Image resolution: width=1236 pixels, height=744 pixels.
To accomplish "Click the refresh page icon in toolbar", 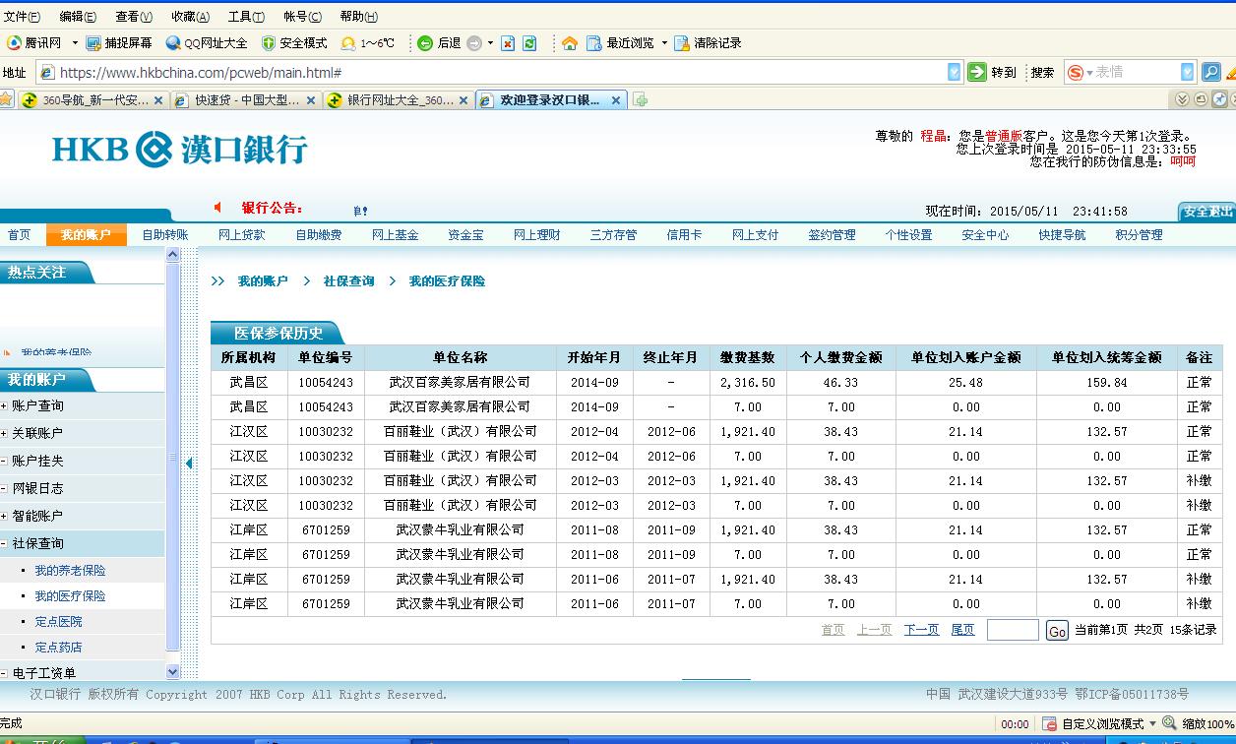I will point(529,43).
